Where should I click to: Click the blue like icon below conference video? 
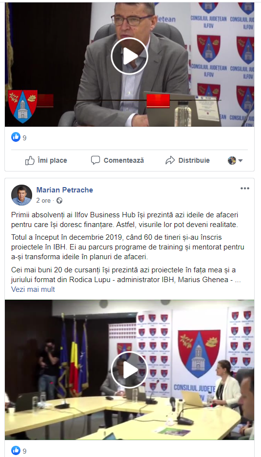click(16, 451)
